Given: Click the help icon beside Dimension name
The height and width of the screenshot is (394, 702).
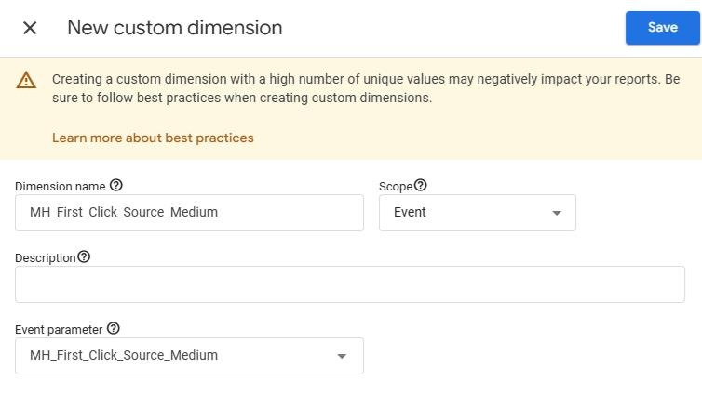Looking at the screenshot, I should point(116,186).
